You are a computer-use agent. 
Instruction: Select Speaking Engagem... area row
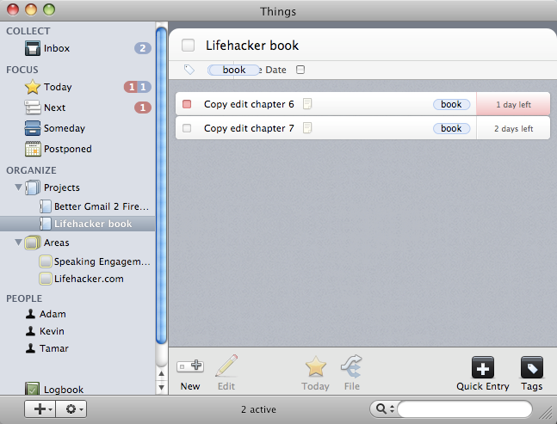point(77,261)
